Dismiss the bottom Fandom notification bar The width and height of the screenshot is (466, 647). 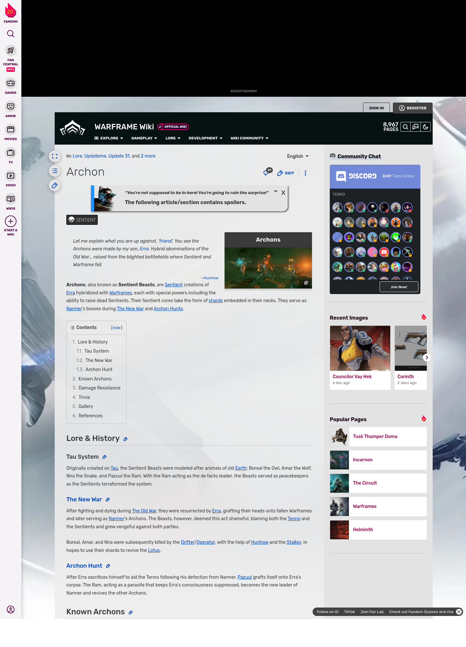[459, 612]
